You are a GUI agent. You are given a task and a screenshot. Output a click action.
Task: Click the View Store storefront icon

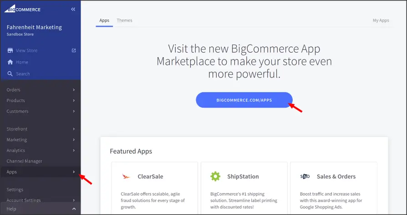coord(10,50)
